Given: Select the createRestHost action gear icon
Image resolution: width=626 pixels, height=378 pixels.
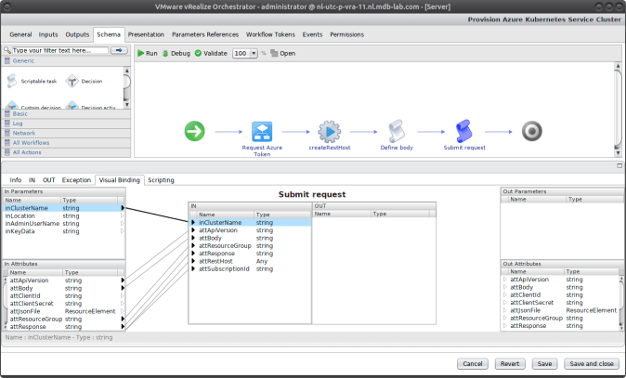Looking at the screenshot, I should pos(329,131).
